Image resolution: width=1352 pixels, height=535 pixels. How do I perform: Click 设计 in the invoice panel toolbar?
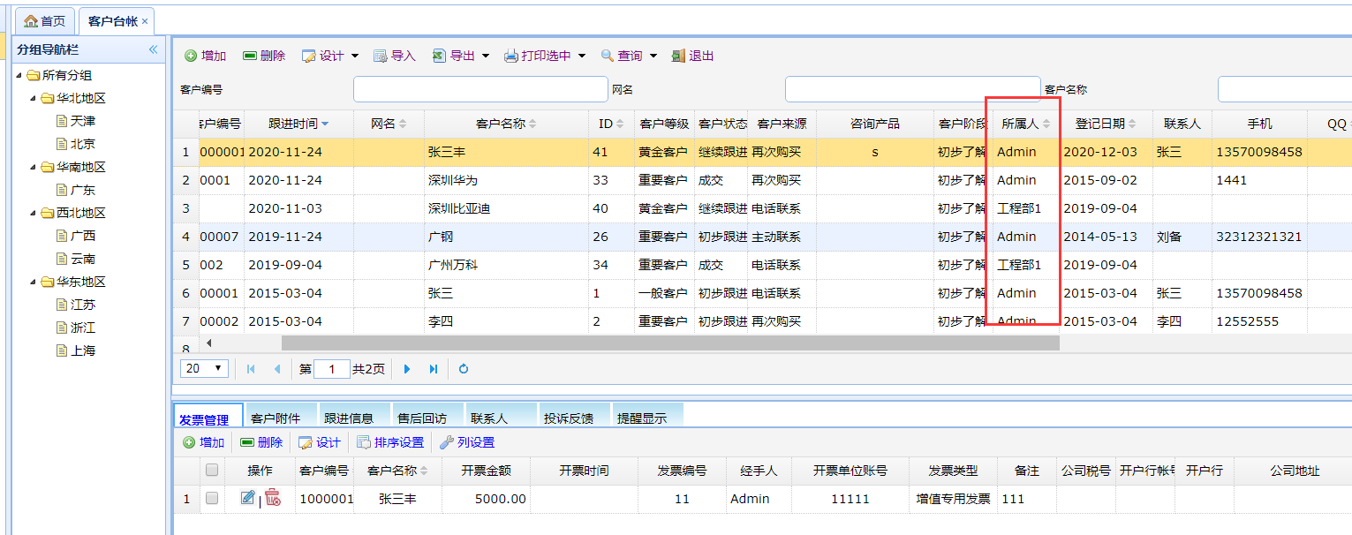(319, 442)
